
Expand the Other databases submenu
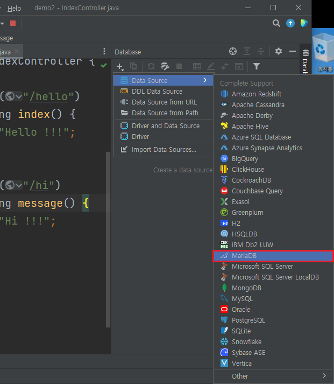coord(274,376)
